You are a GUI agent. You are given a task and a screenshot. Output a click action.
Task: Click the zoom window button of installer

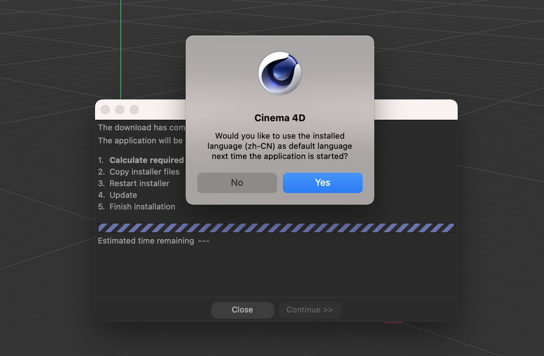click(x=134, y=110)
